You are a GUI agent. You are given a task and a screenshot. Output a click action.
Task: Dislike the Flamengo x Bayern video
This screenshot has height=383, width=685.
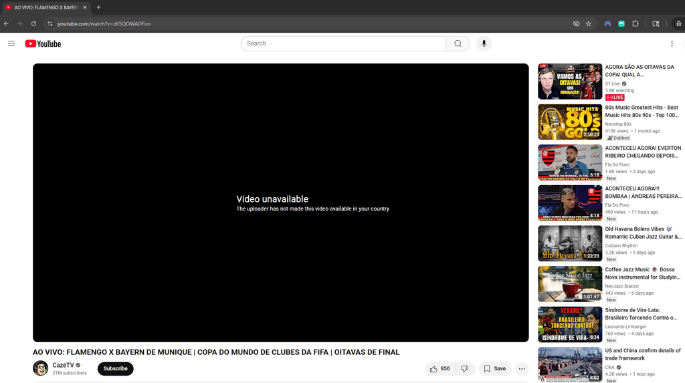[465, 368]
